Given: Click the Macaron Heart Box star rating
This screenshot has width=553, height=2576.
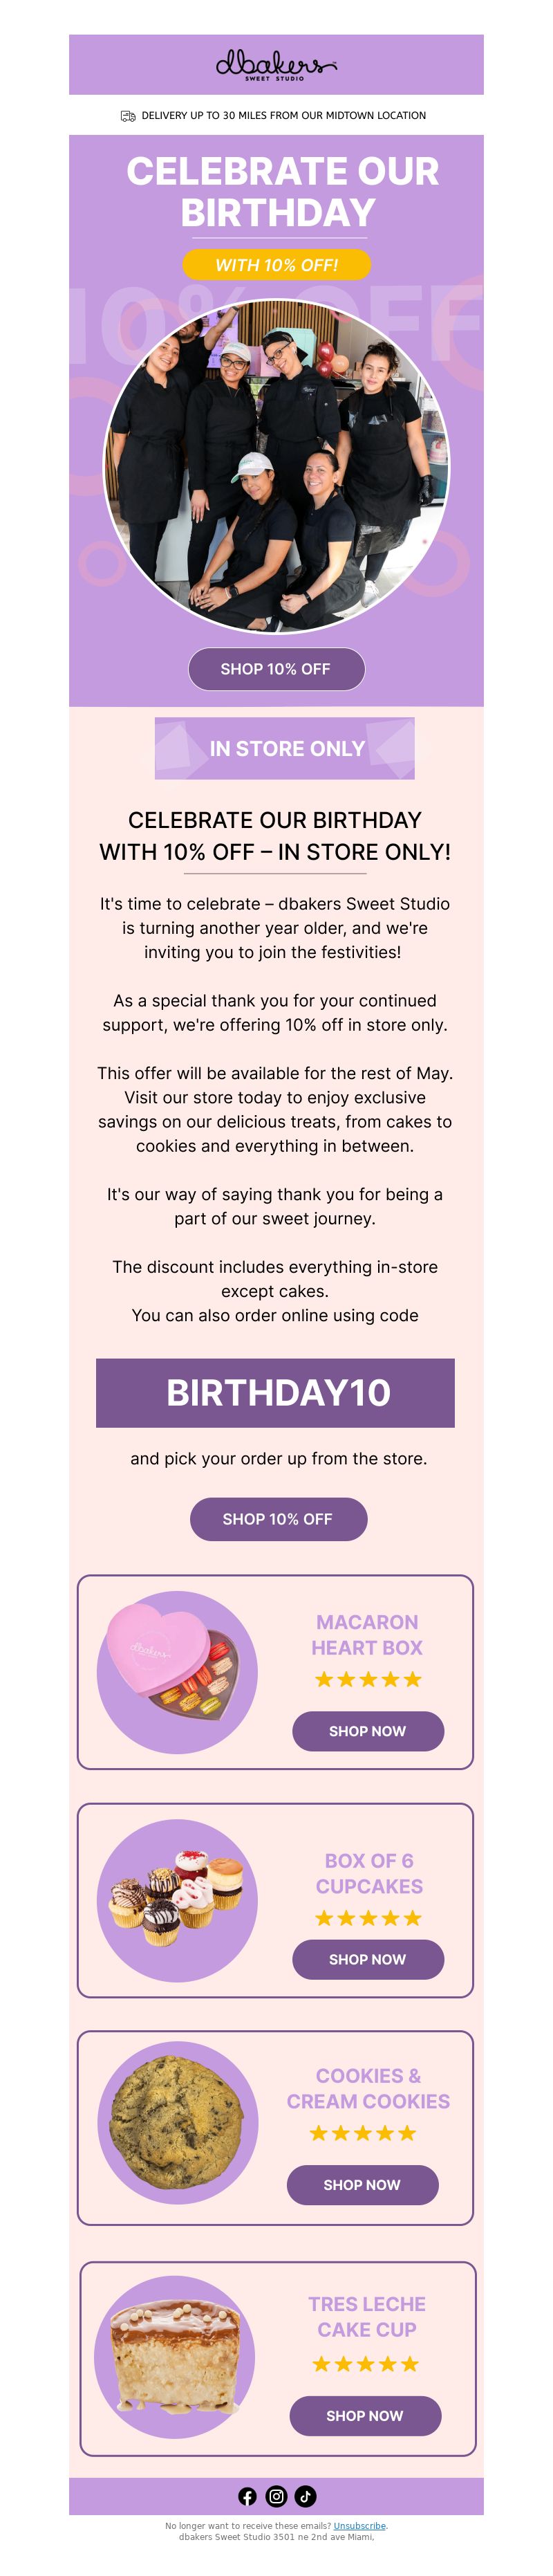Looking at the screenshot, I should point(368,1679).
